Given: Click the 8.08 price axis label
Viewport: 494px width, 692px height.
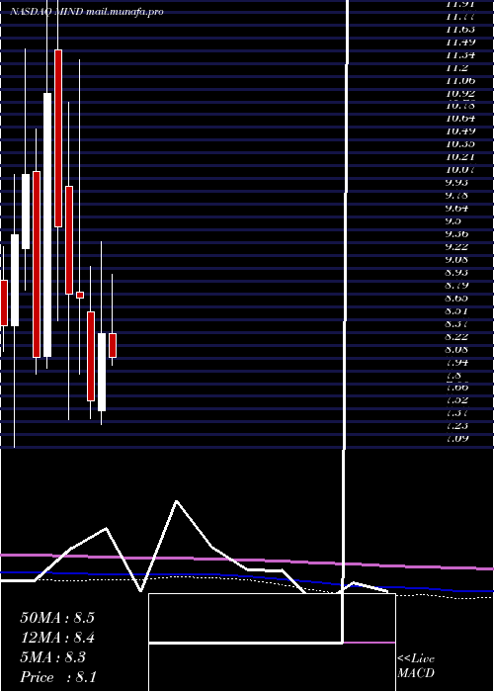Looking at the screenshot, I should click(456, 349).
